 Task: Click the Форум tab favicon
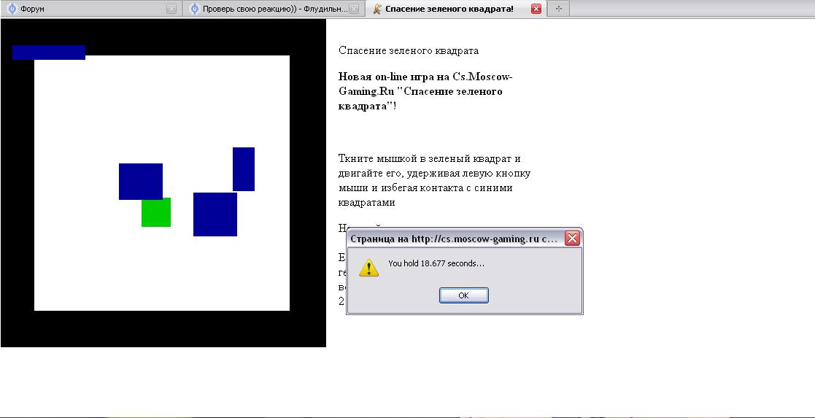pyautogui.click(x=12, y=9)
